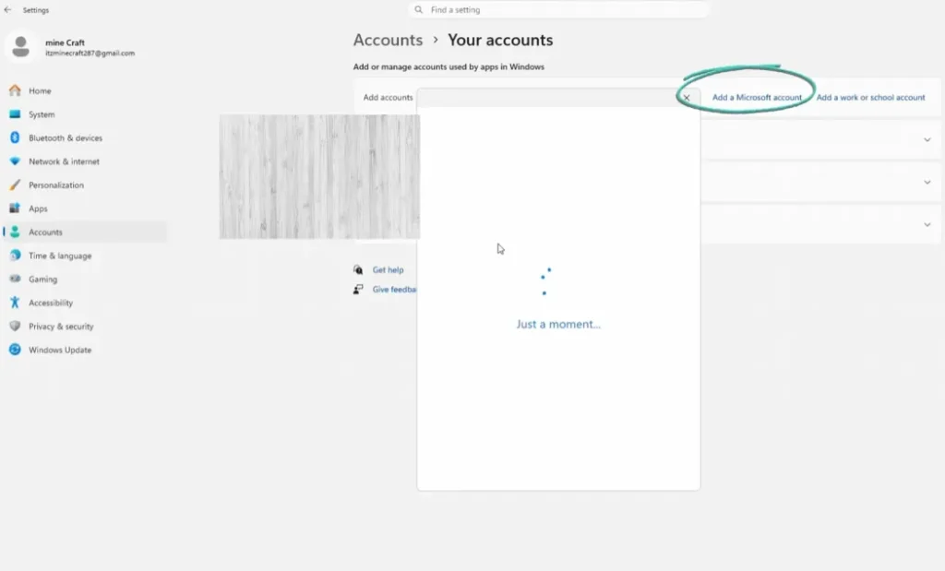Viewport: 945px width, 571px height.
Task: Close the sign-in dialog with X
Action: 687,97
